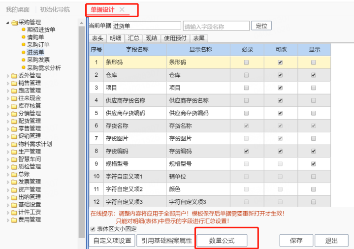Select the 表尾 tab
Image resolution: width=354 pixels, height=249 pixels.
[x=199, y=38]
